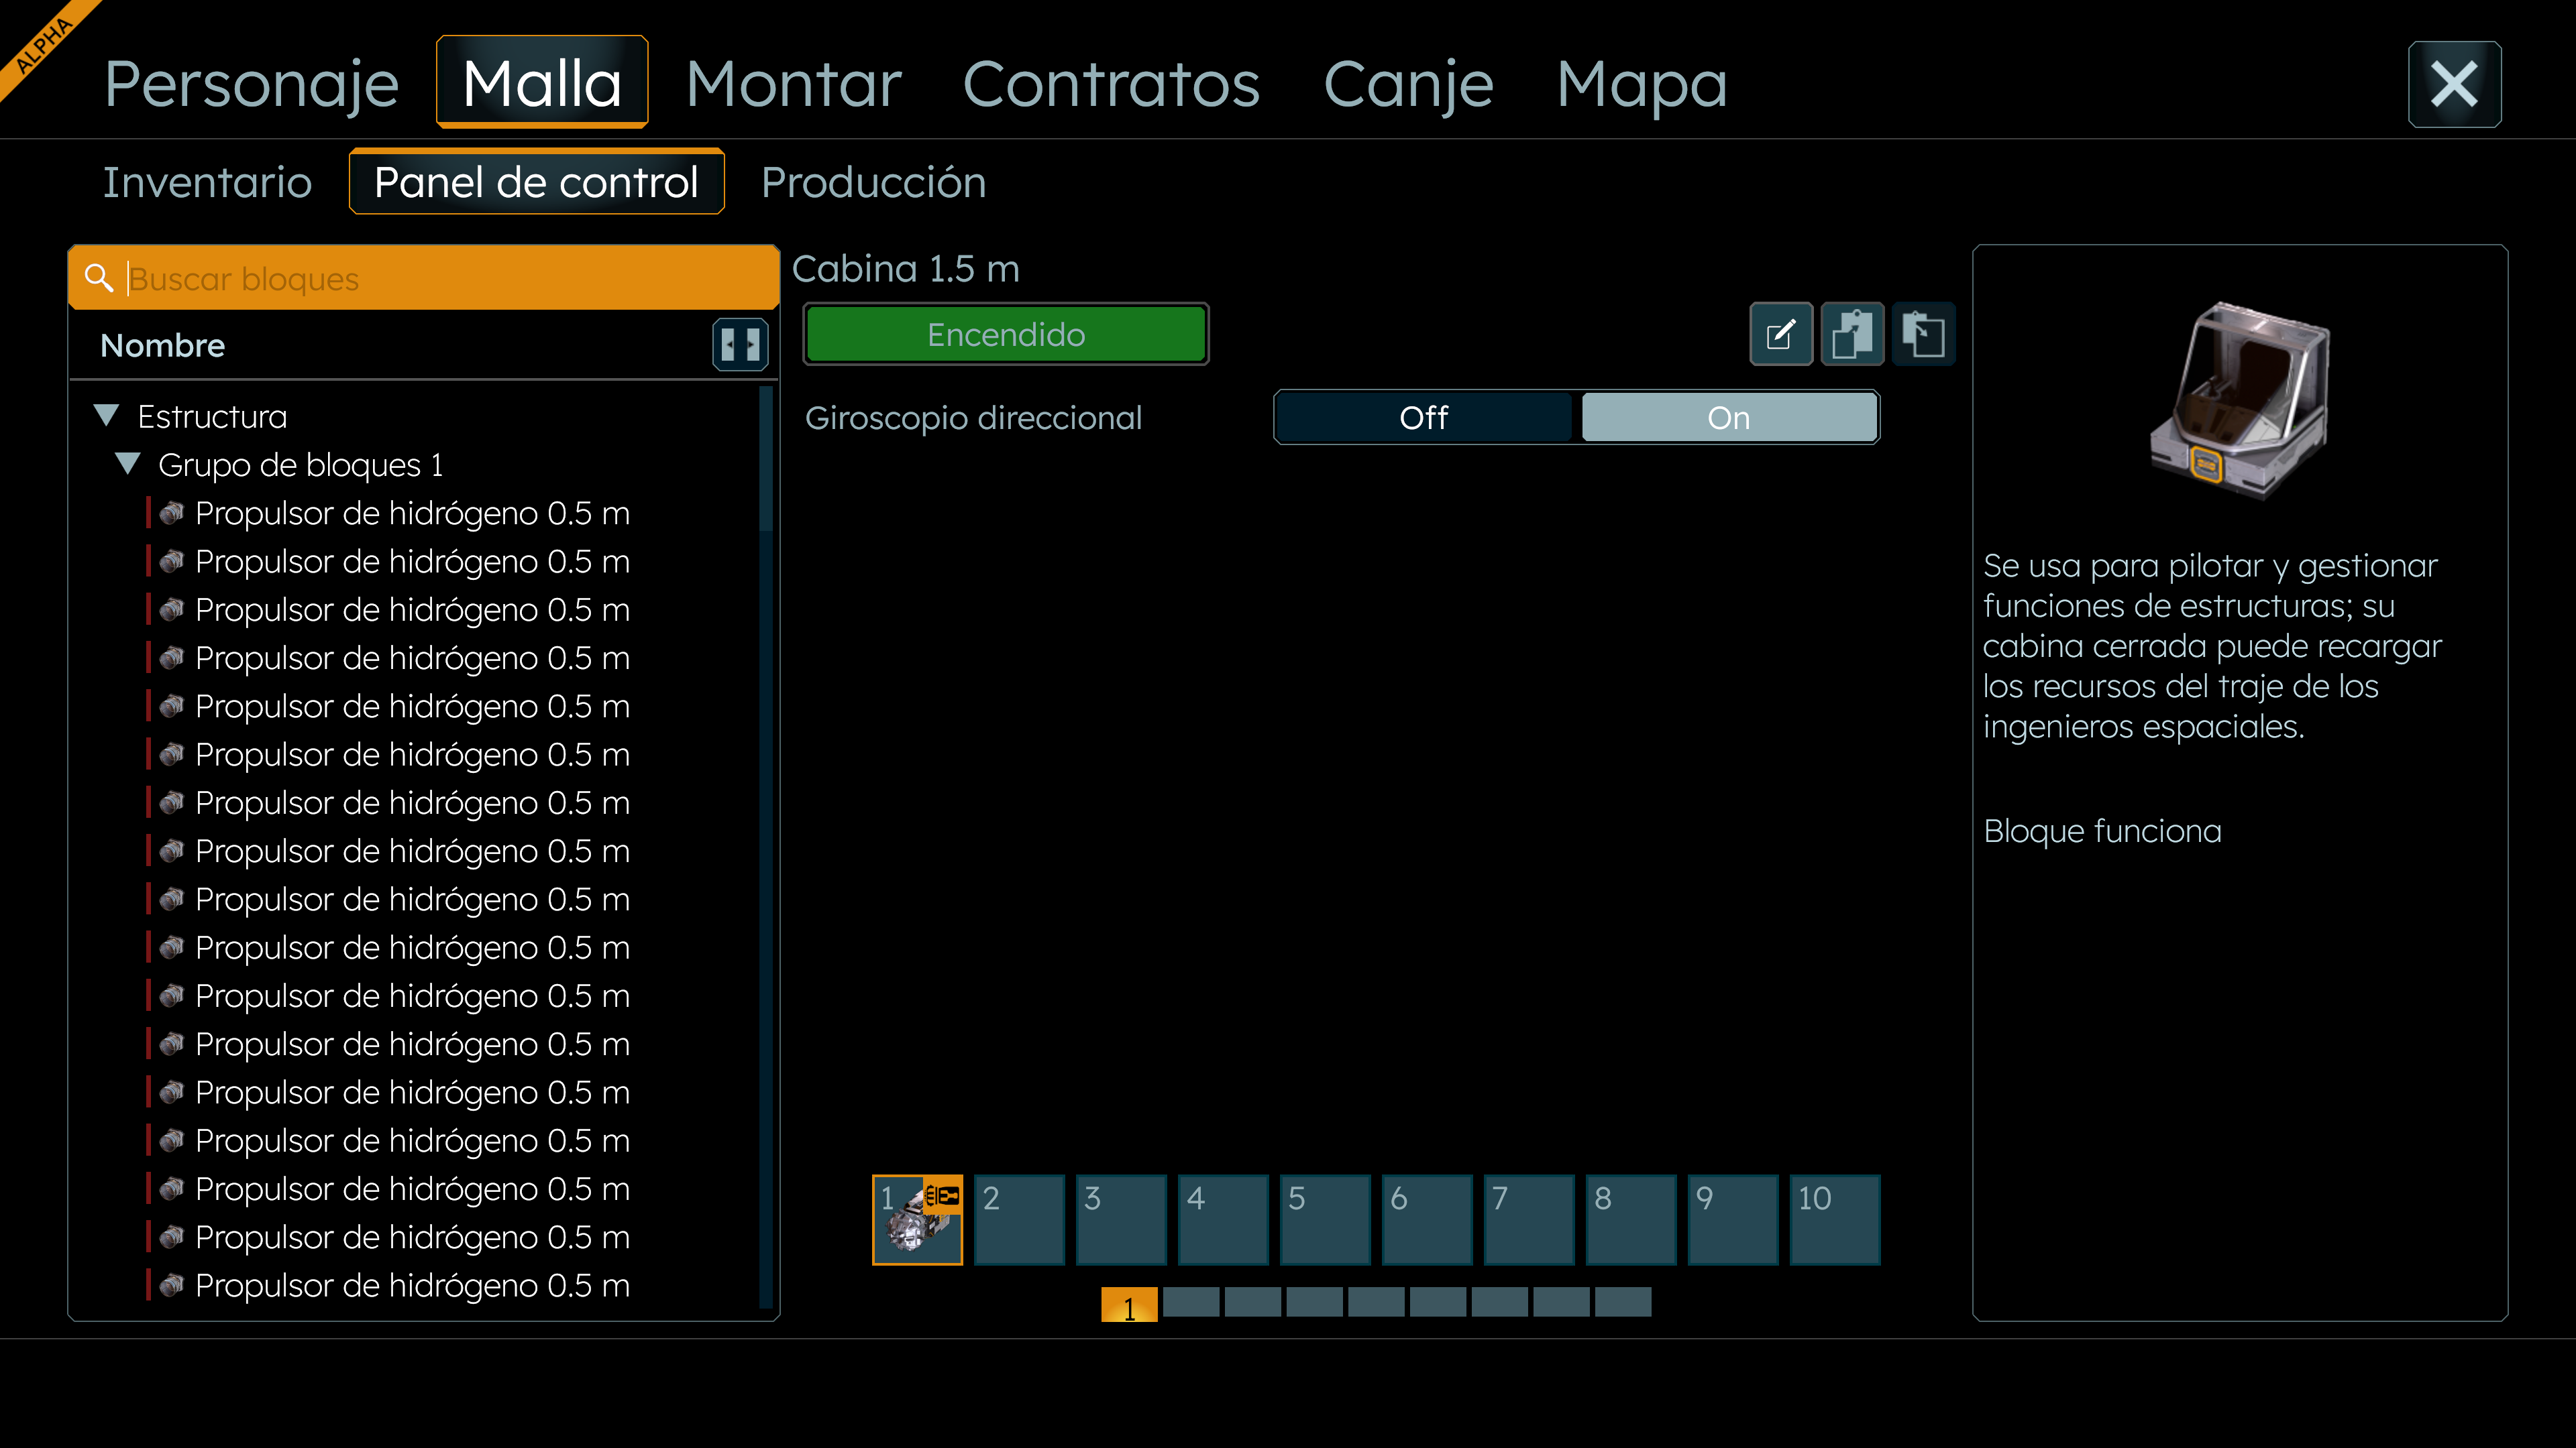Screen dimensions: 2576x1448
Task: Open the Contratos menu
Action: click(x=1110, y=84)
